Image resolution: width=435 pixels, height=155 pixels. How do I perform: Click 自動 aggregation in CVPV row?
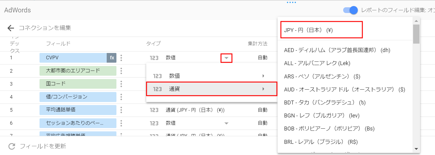click(263, 58)
